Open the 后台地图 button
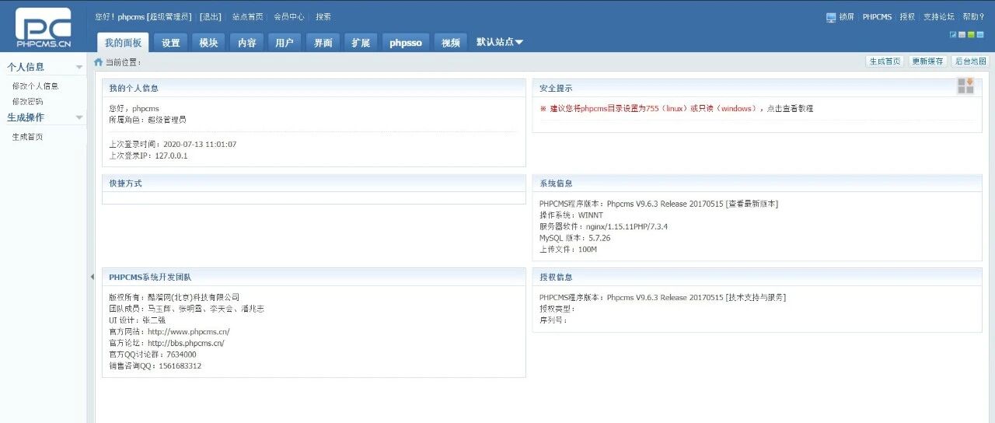Viewport: 995px width, 423px height. [x=969, y=61]
